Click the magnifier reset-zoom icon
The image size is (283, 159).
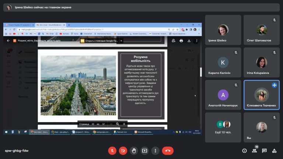[x=118, y=124]
